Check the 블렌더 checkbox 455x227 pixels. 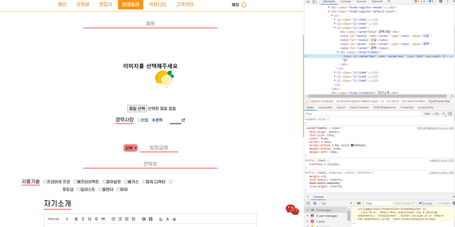(x=100, y=189)
